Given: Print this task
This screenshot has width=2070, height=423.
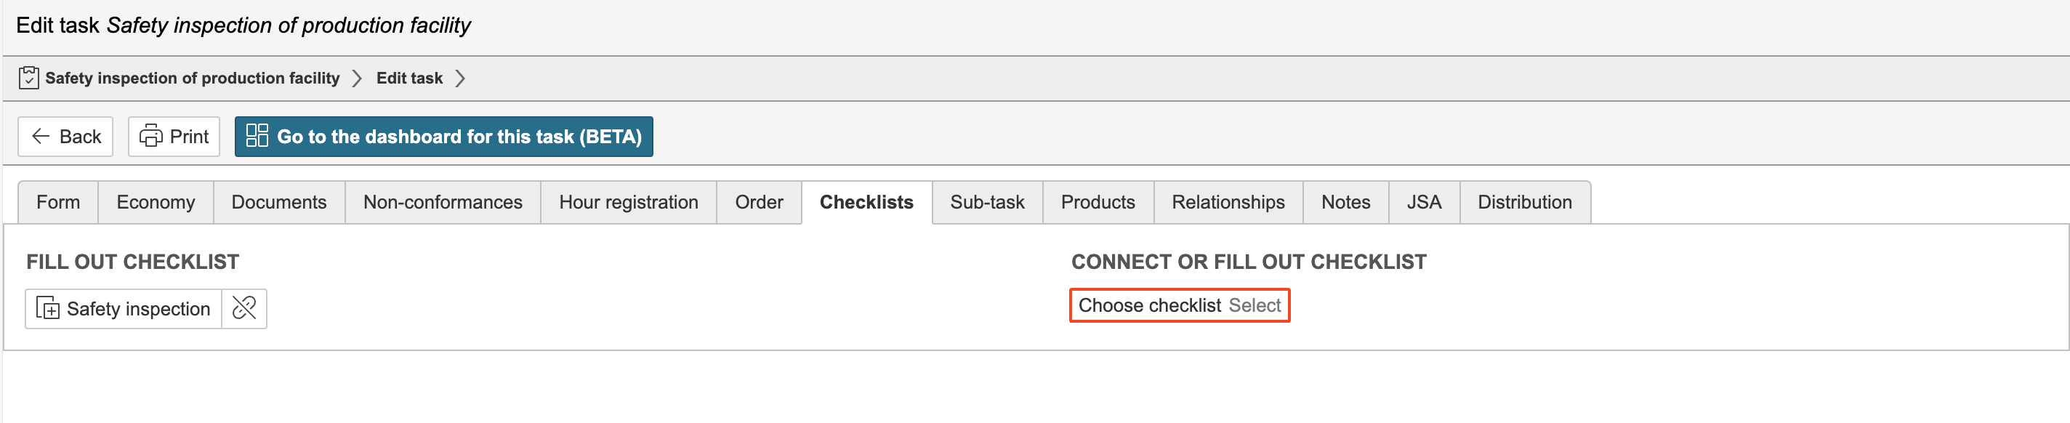Looking at the screenshot, I should (x=174, y=137).
